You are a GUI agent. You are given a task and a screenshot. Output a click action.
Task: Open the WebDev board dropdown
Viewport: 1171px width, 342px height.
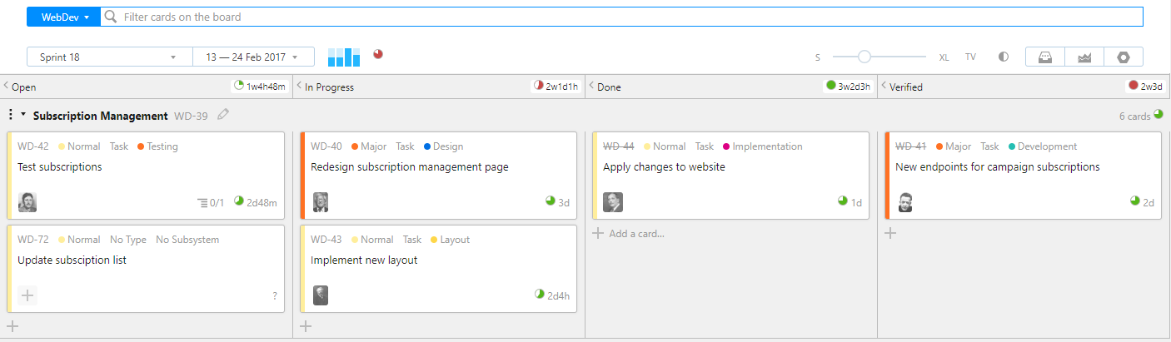click(x=64, y=17)
